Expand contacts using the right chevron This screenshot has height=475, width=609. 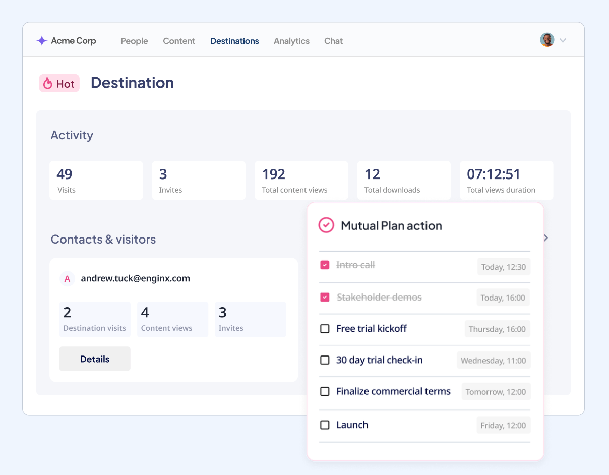click(546, 238)
